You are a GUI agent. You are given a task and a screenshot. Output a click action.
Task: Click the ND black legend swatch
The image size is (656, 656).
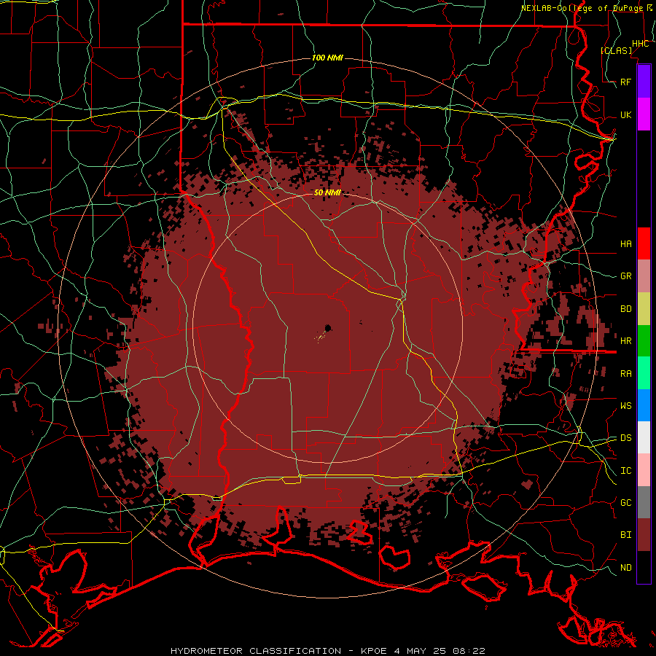[x=644, y=567]
